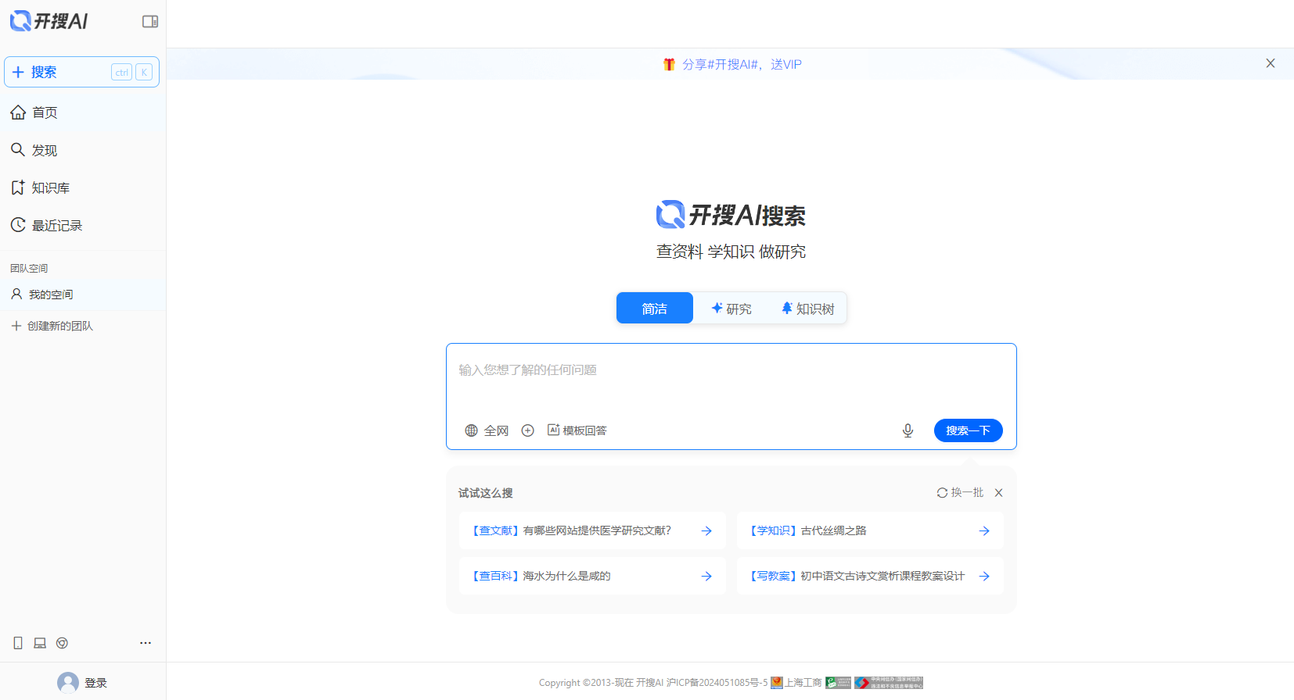Image resolution: width=1294 pixels, height=700 pixels.
Task: Click the home icon beside 首页
Action: [18, 112]
